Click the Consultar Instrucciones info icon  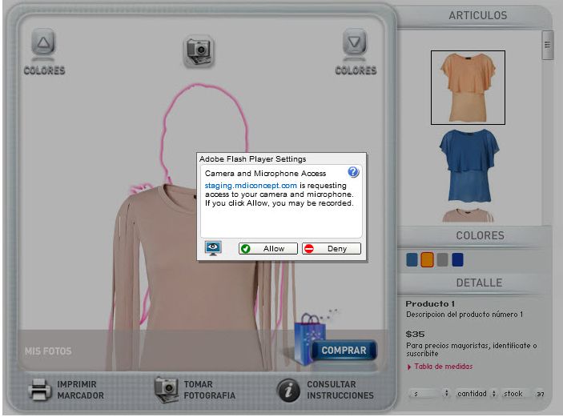click(x=288, y=390)
